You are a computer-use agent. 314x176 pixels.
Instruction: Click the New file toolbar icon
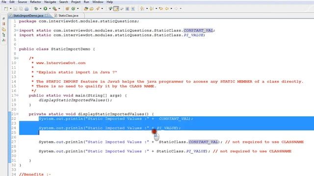(x=6, y=9)
